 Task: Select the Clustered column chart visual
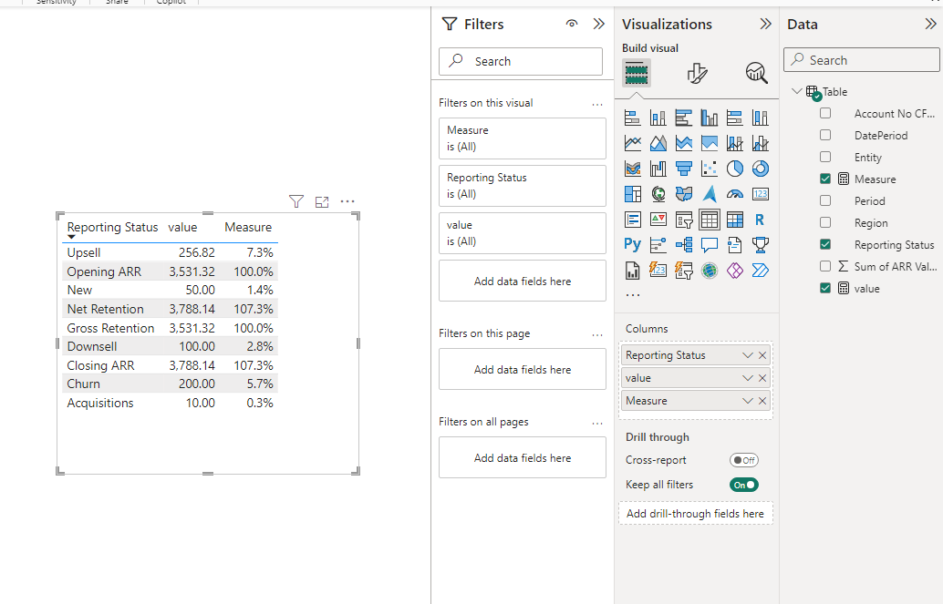(709, 118)
